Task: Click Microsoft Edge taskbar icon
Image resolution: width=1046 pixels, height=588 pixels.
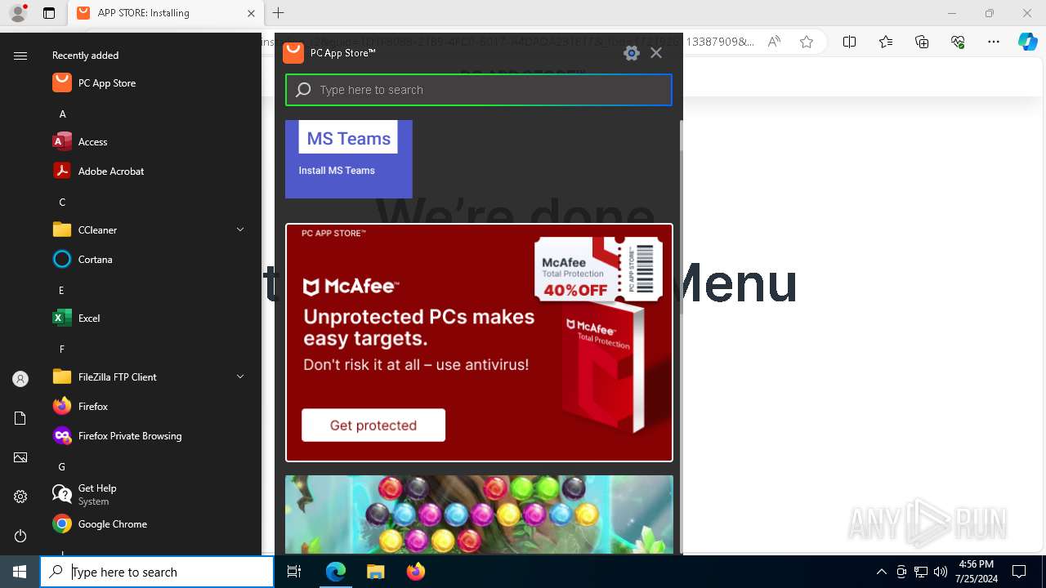Action: tap(336, 572)
